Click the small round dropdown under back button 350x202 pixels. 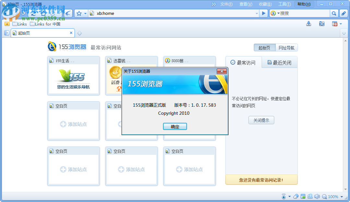[x=23, y=13]
